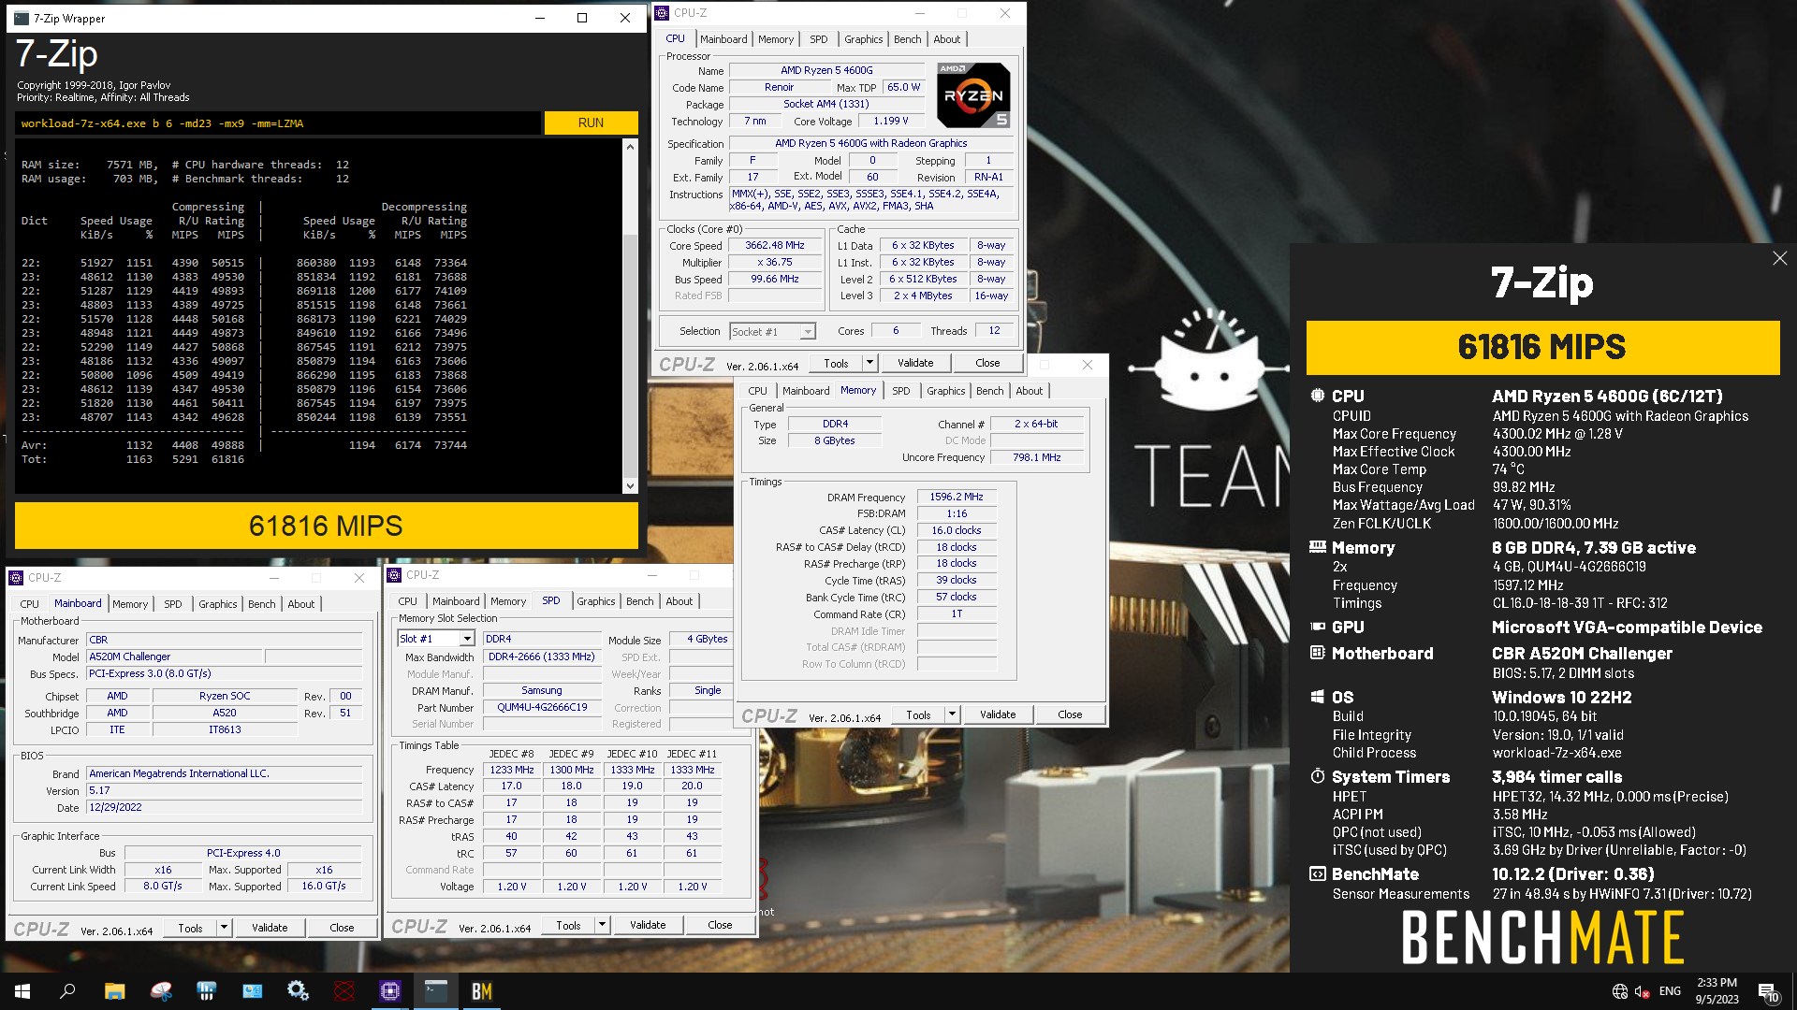Open the Windows Start menu
The image size is (1797, 1010).
coord(22,991)
